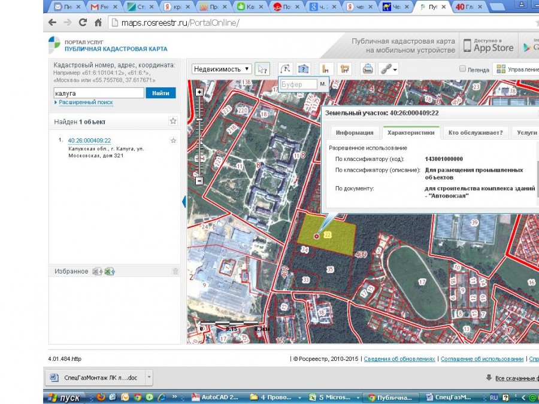Expand the Расширенный поиск section
The width and height of the screenshot is (539, 404).
pos(86,102)
